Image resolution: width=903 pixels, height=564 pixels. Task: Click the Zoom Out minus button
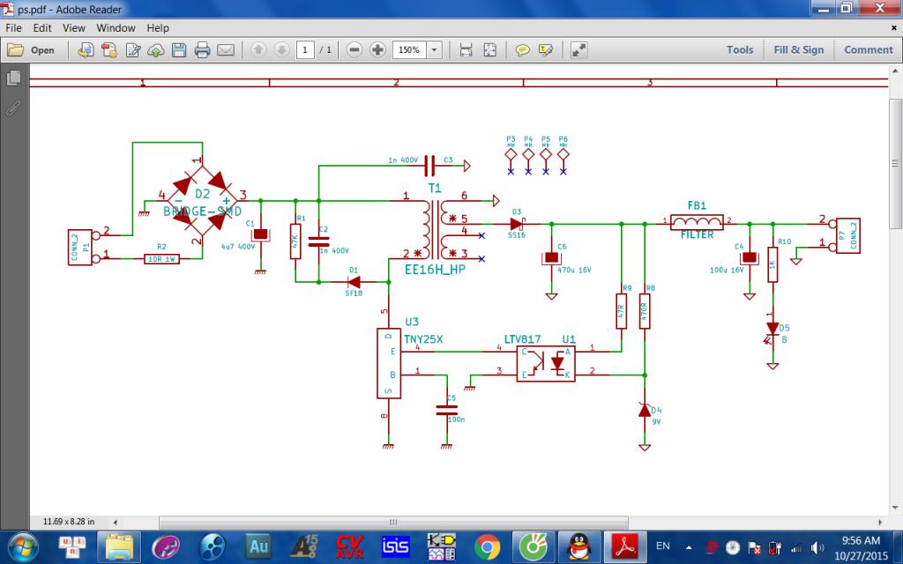[354, 50]
